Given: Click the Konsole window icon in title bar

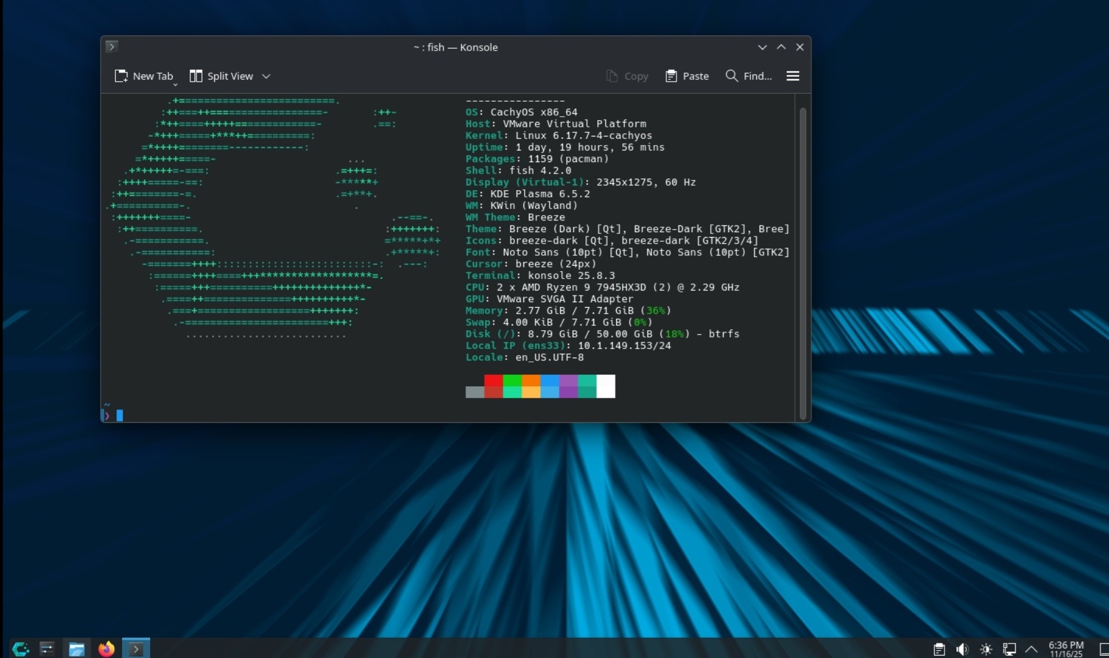Looking at the screenshot, I should (112, 47).
